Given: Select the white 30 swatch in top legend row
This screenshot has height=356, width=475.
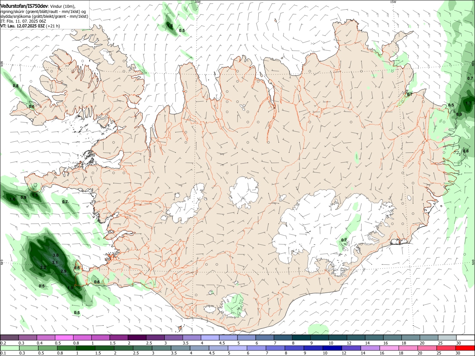Looking at the screenshot, I should pos(465,338).
